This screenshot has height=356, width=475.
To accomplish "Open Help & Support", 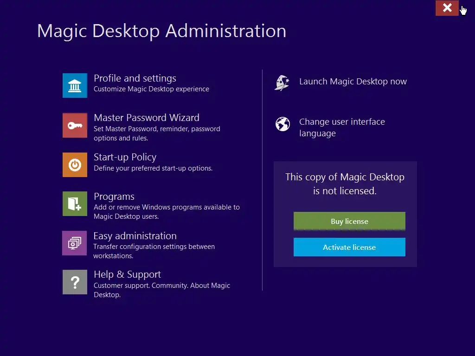I will point(127,274).
